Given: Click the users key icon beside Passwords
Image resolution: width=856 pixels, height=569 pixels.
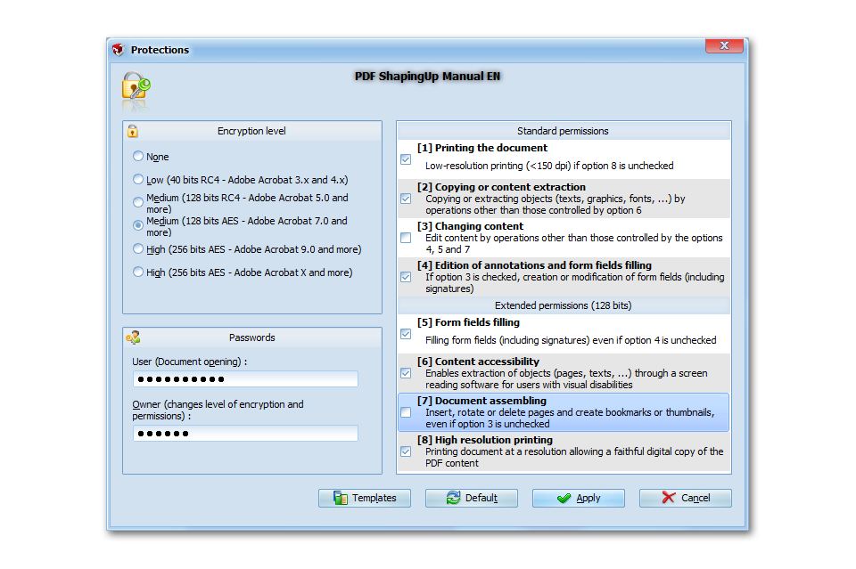Looking at the screenshot, I should 133,337.
